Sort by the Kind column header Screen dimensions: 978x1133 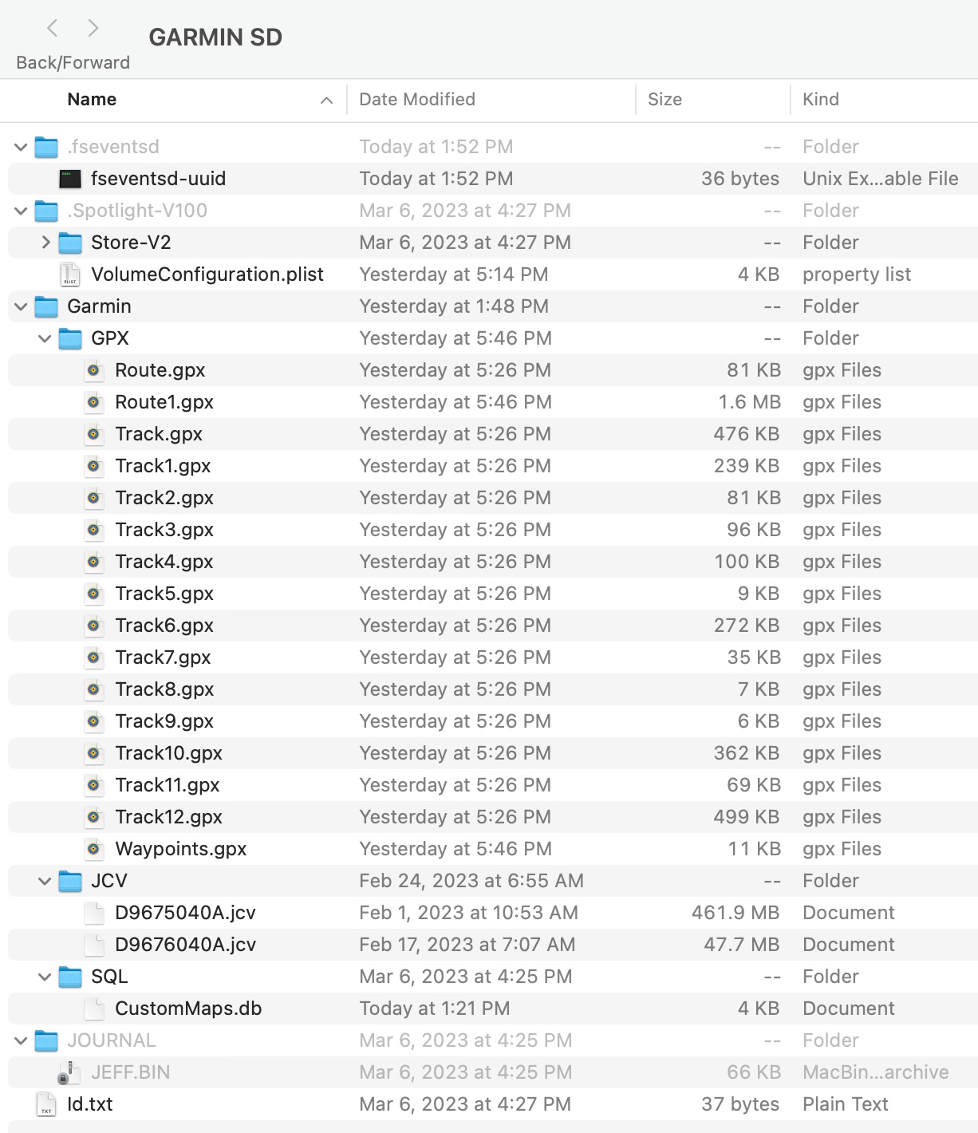[x=821, y=99]
